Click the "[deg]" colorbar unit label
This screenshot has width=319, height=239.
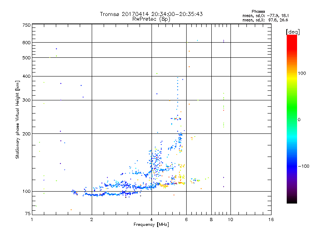[293, 32]
